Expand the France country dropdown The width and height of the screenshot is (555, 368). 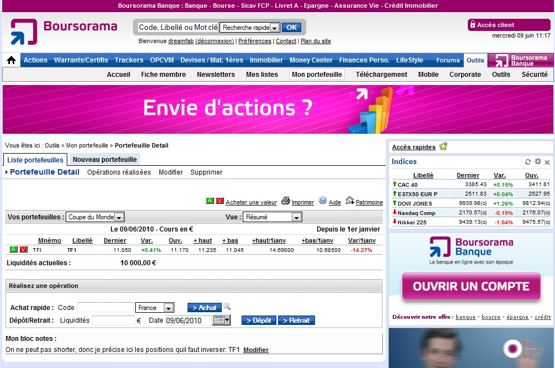tap(169, 308)
